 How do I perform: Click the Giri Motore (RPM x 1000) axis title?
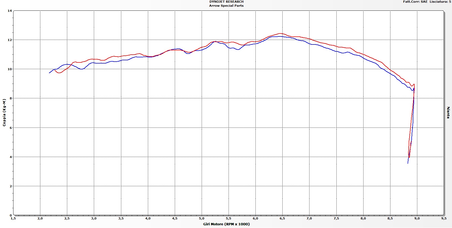(x=226, y=224)
